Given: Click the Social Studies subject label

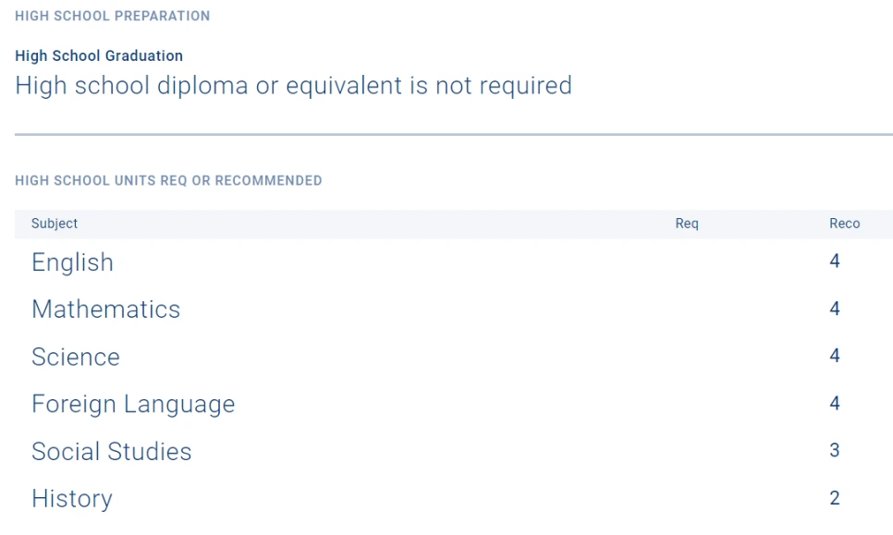Looking at the screenshot, I should (111, 451).
